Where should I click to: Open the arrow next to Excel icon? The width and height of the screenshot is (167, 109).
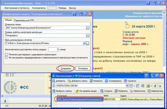pos(151,86)
